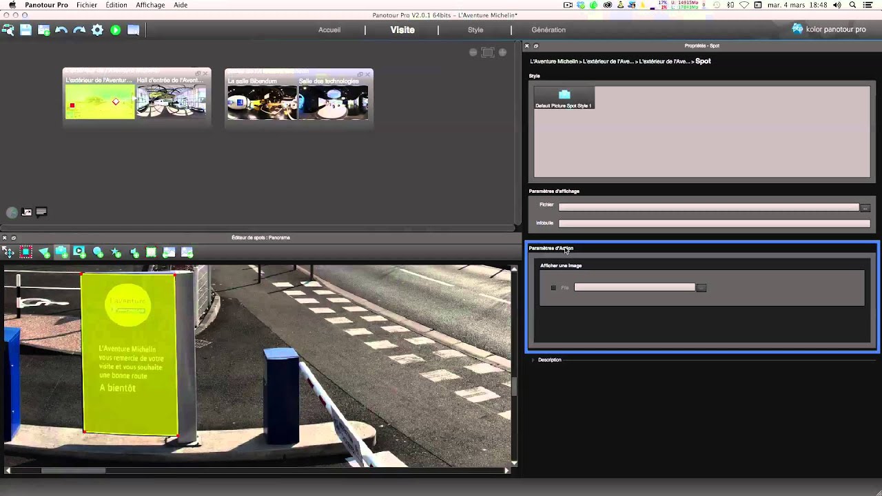Click the project search icon in main toolbar

[8, 30]
